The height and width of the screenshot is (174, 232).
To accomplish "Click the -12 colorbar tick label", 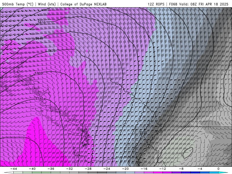I will [163, 169].
